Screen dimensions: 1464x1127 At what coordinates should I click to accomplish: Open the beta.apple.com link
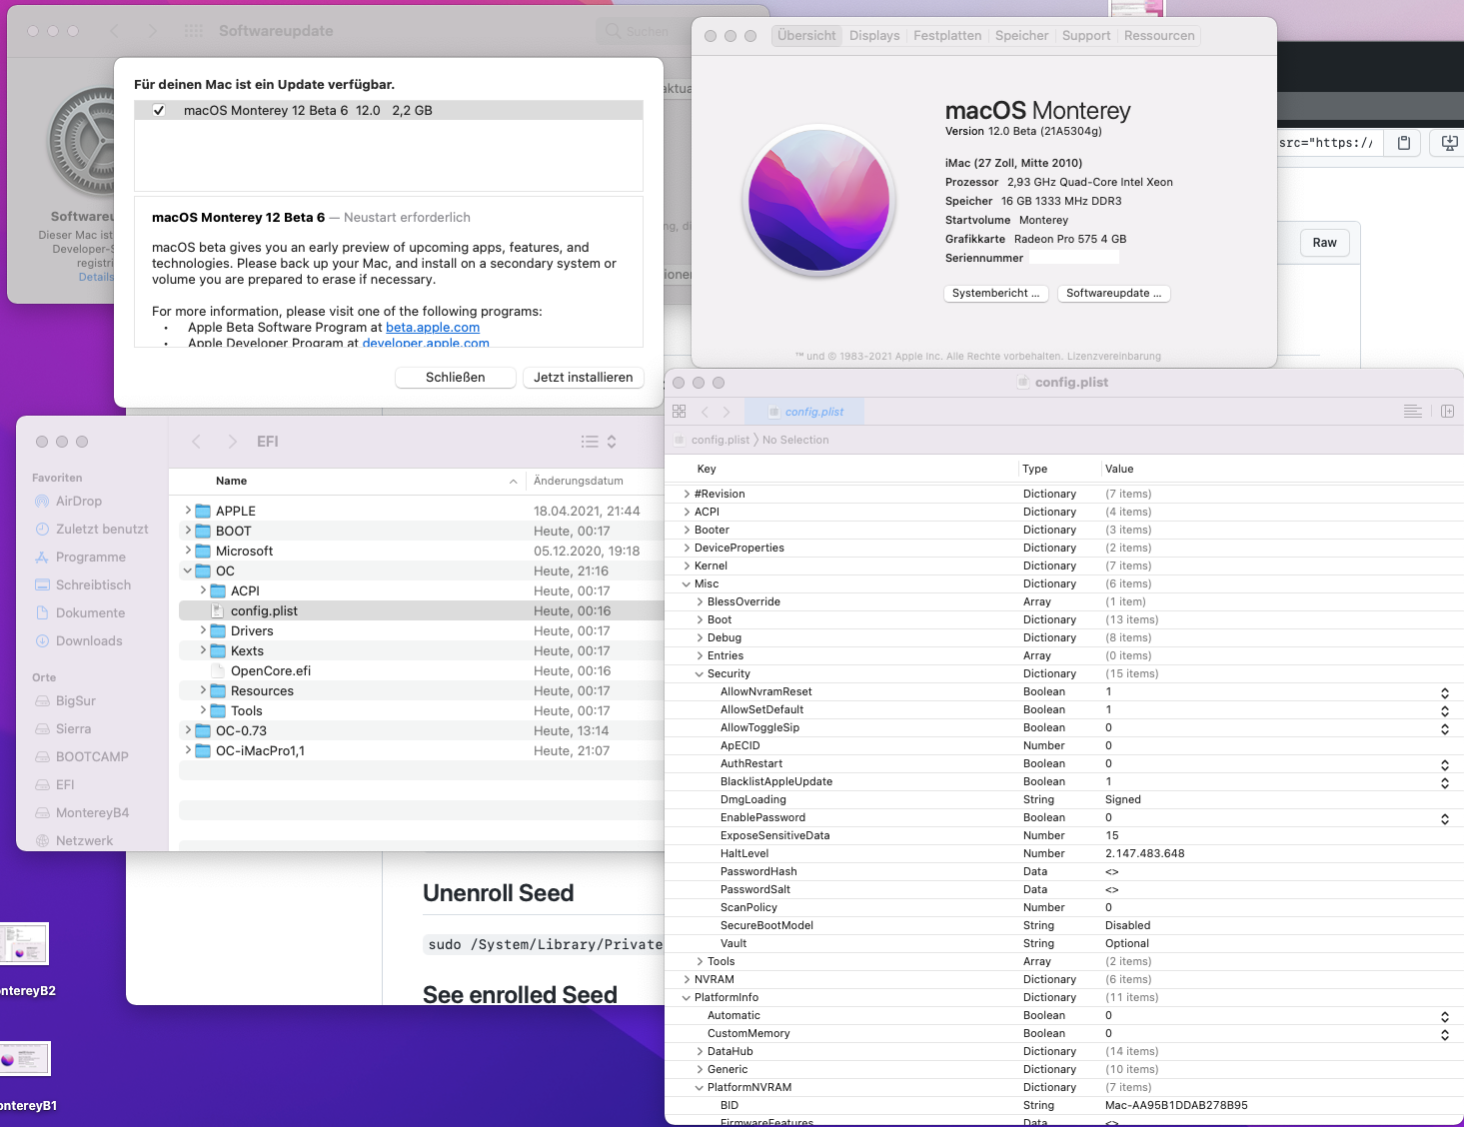(x=433, y=328)
